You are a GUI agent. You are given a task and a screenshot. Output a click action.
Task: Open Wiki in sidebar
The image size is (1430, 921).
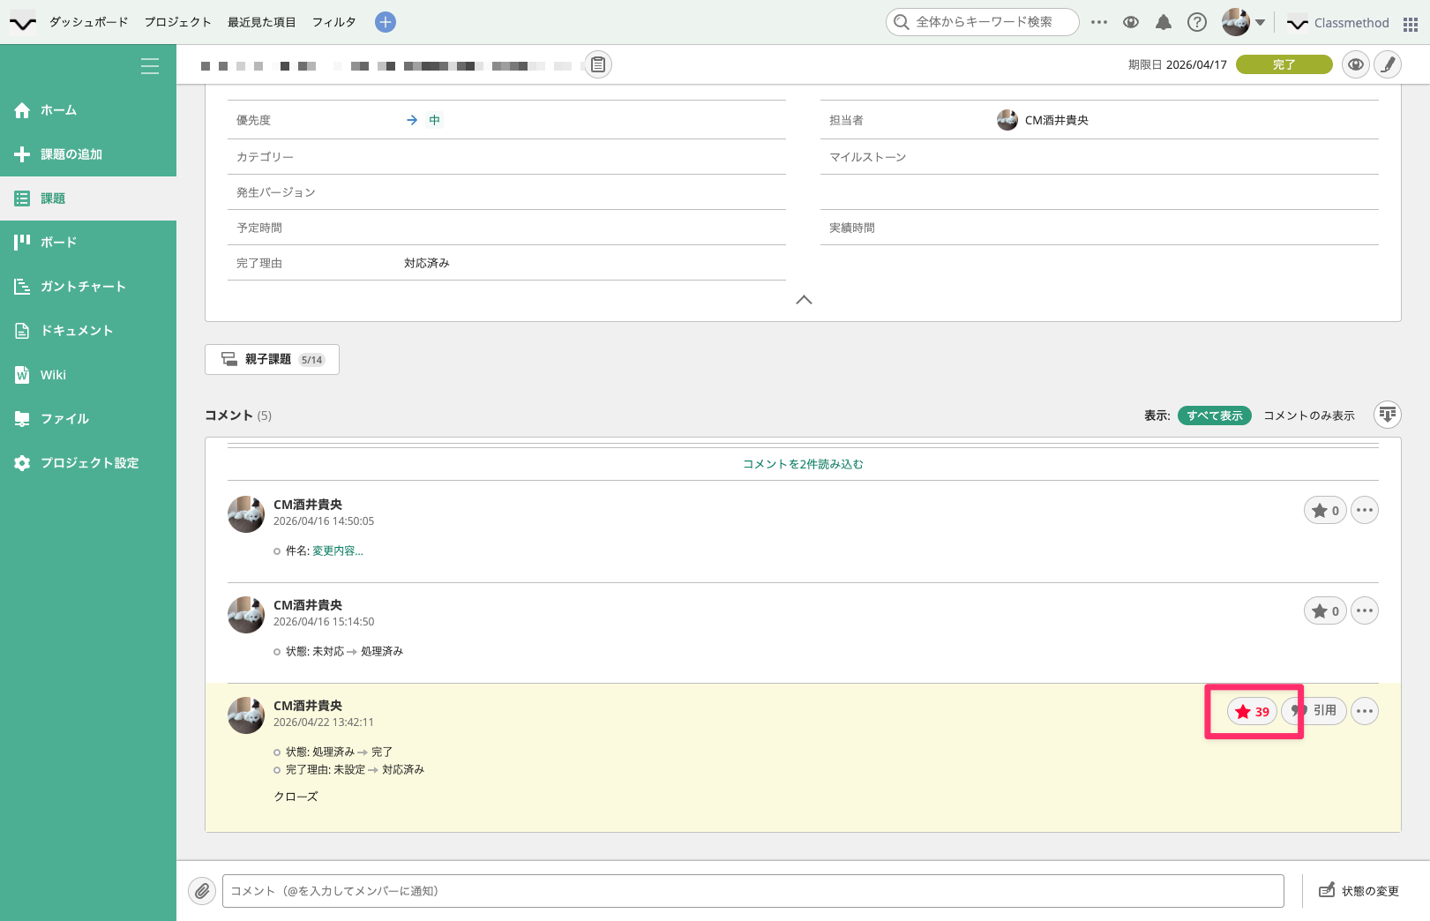click(53, 375)
